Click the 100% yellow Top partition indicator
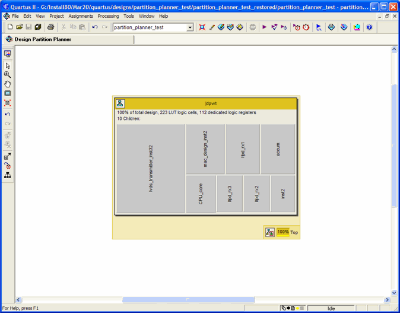This screenshot has width=400, height=313. coord(283,232)
